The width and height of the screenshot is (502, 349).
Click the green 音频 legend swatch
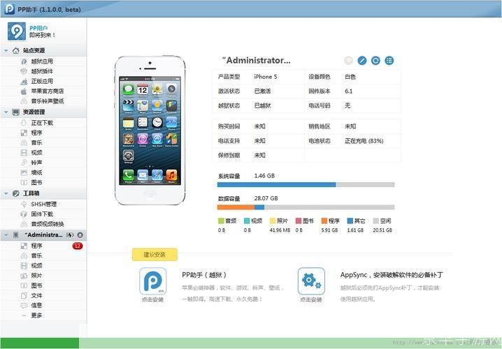click(221, 221)
